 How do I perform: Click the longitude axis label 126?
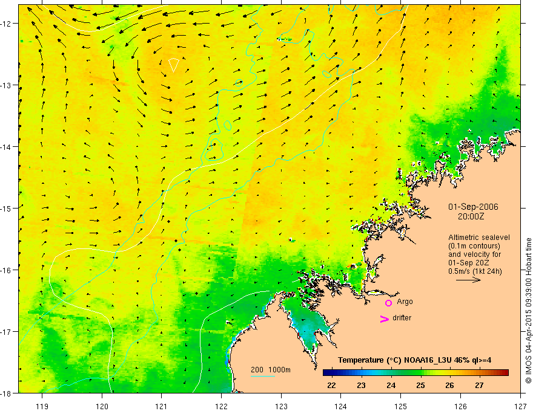pos(460,406)
